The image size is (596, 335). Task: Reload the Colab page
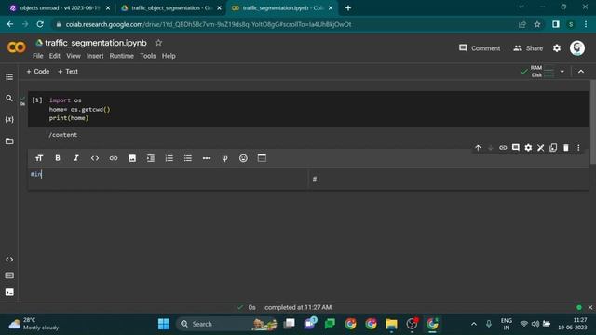pyautogui.click(x=40, y=24)
